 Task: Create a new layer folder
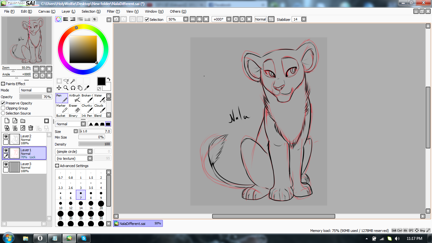point(23,121)
